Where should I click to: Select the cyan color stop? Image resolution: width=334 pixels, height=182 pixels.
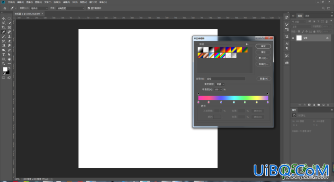pyautogui.click(x=234, y=102)
